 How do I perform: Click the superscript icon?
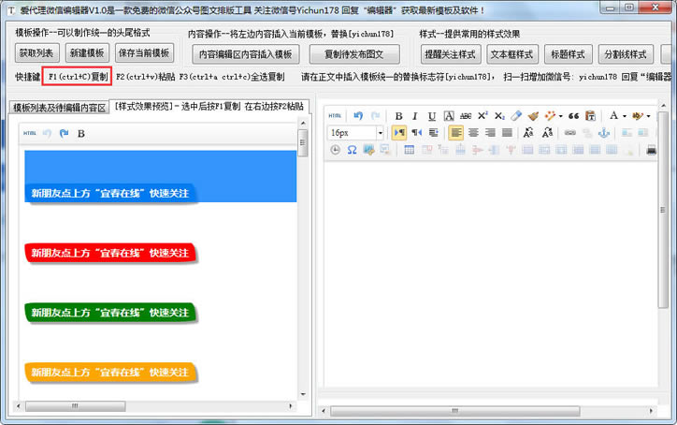[x=483, y=116]
